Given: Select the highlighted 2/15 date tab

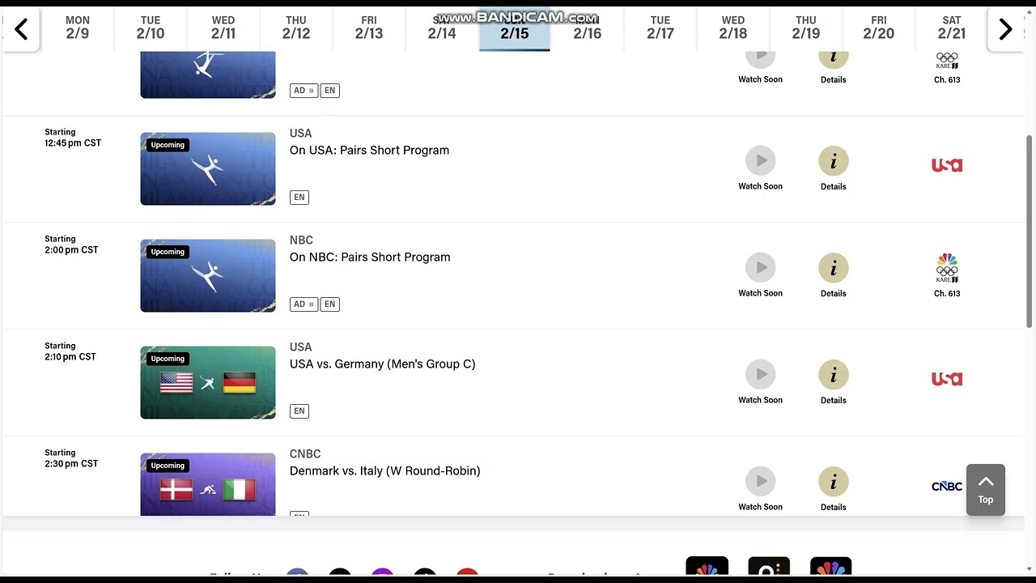Looking at the screenshot, I should 515,28.
